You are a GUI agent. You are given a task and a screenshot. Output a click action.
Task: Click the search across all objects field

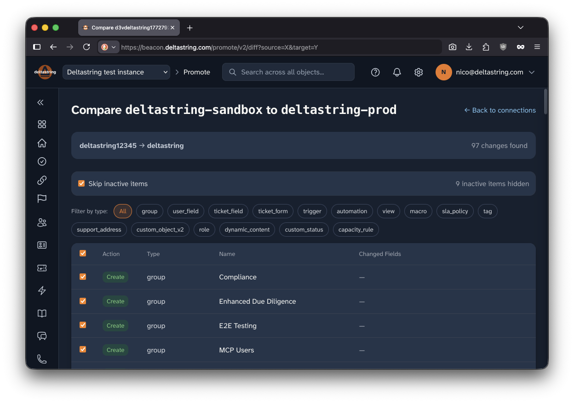(288, 72)
